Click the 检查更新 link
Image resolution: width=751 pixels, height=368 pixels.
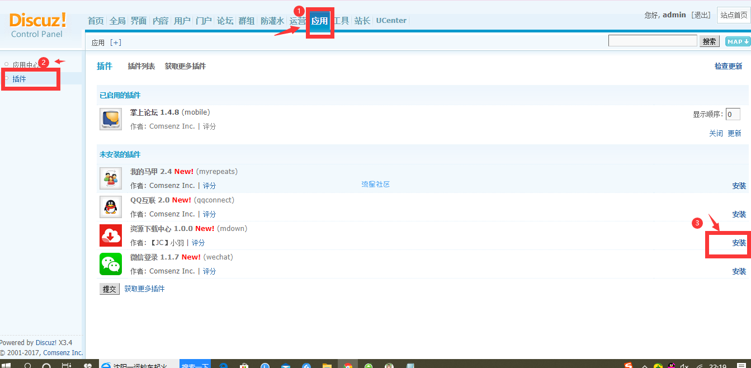click(x=729, y=66)
